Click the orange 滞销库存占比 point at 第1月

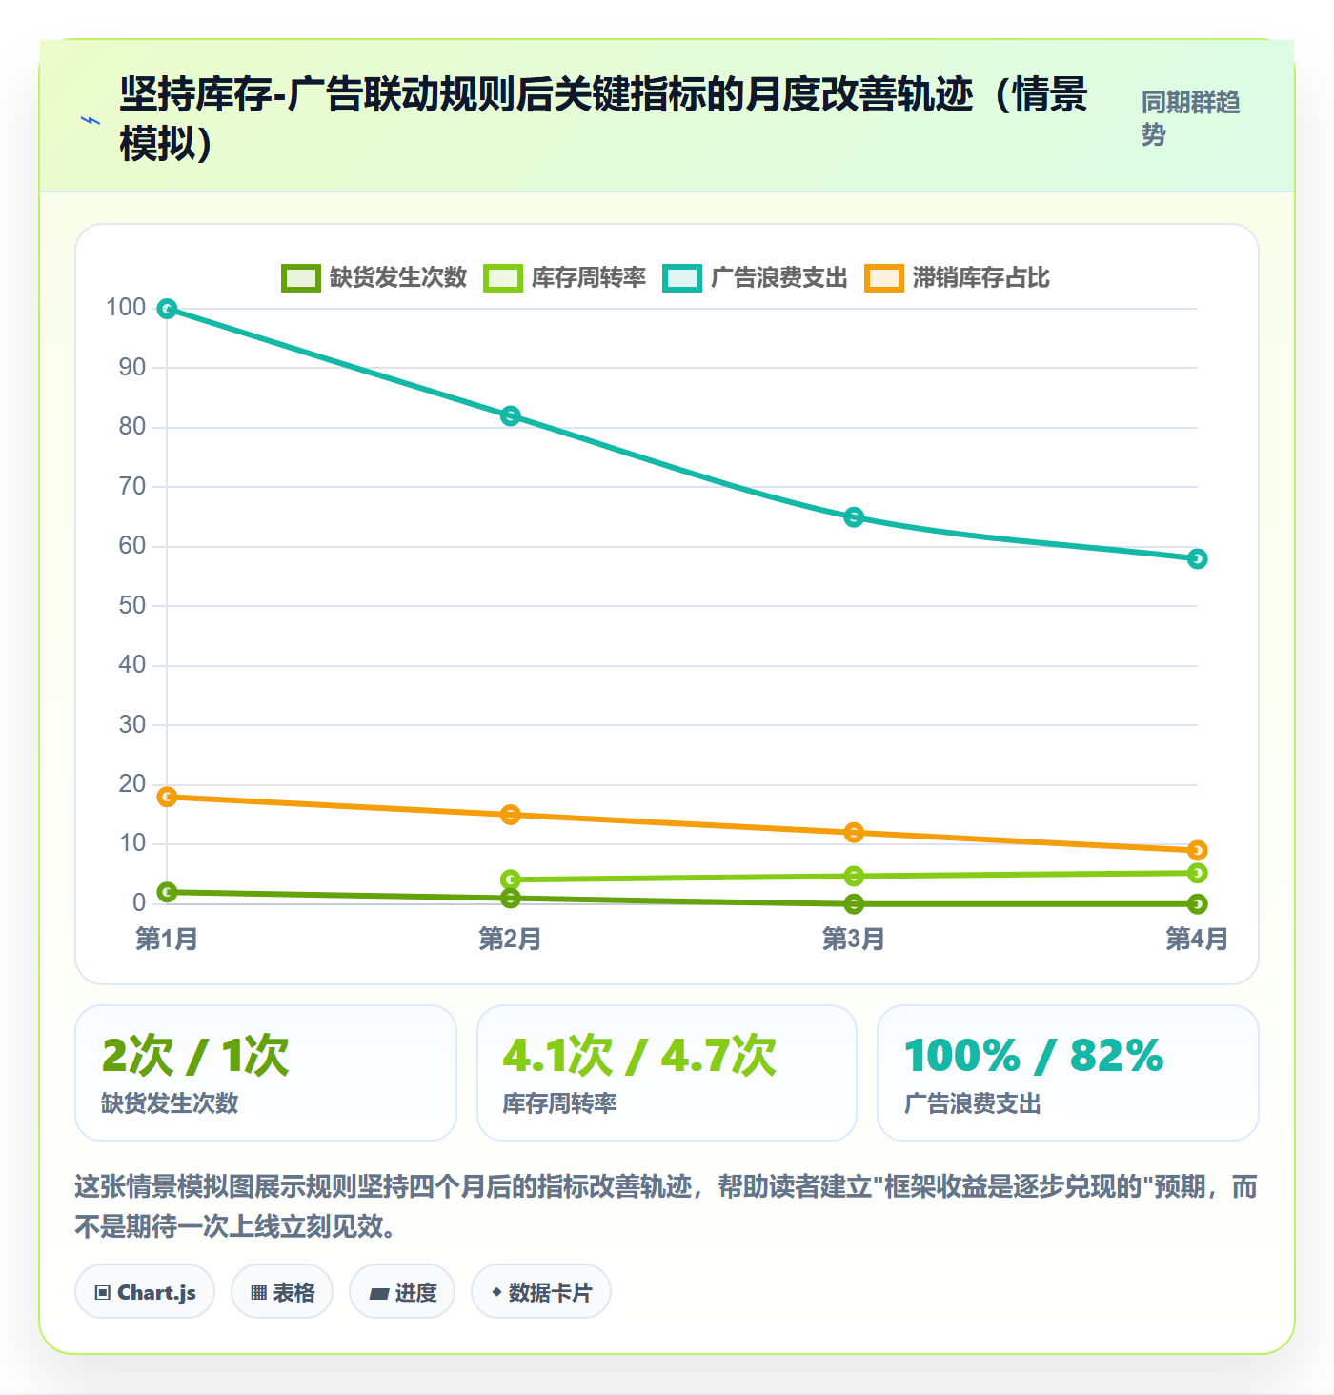click(167, 797)
